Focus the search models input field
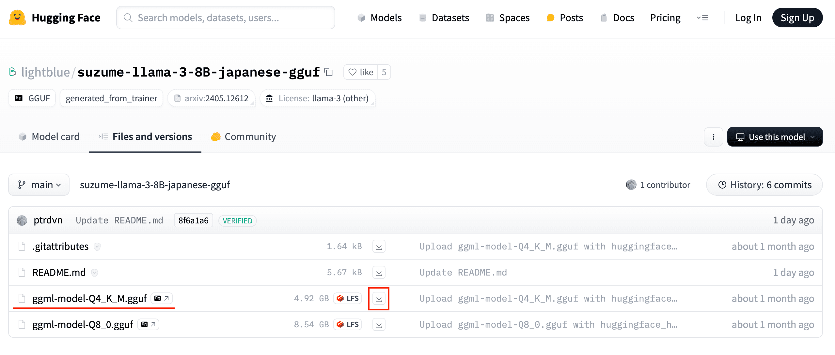The width and height of the screenshot is (835, 355). pyautogui.click(x=226, y=18)
